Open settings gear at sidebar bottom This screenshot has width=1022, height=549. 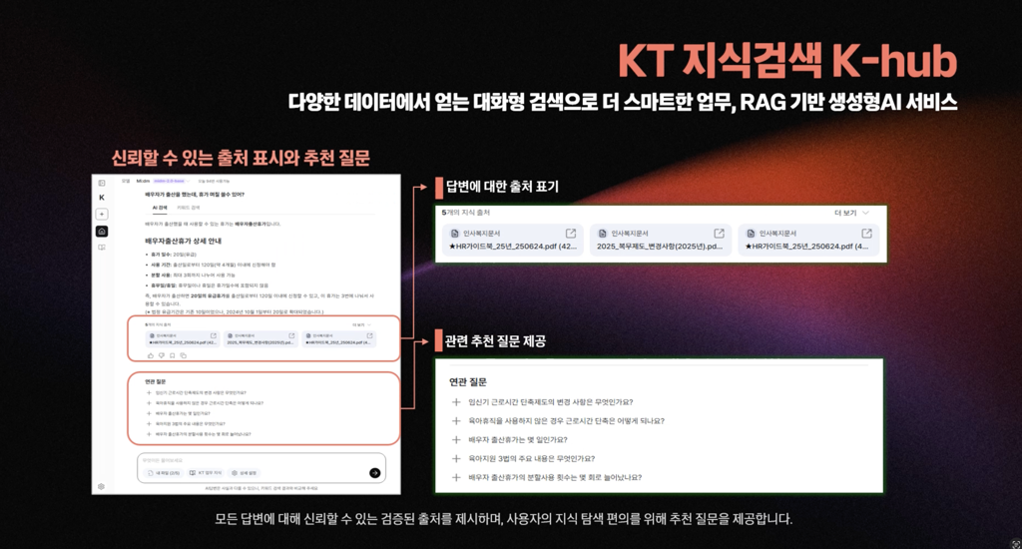(x=101, y=486)
